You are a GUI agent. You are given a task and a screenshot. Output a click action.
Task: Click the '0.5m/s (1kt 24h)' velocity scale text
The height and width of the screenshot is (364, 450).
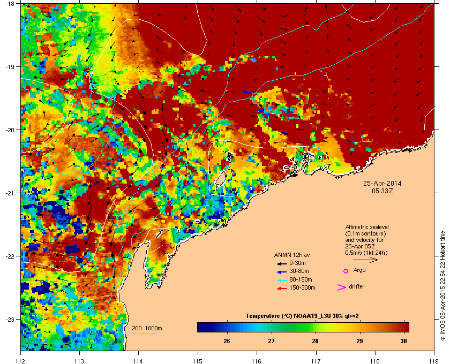tap(366, 253)
